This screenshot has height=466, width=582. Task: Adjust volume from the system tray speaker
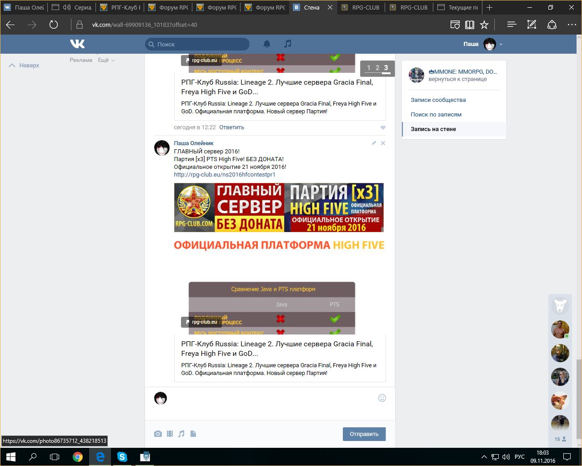pyautogui.click(x=506, y=457)
